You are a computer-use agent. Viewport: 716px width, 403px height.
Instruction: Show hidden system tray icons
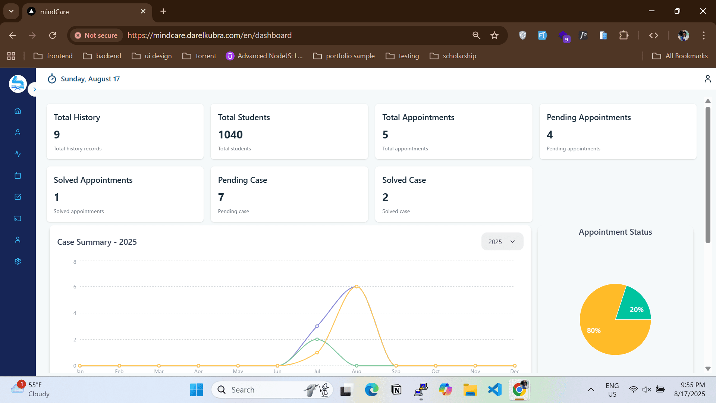[591, 390]
